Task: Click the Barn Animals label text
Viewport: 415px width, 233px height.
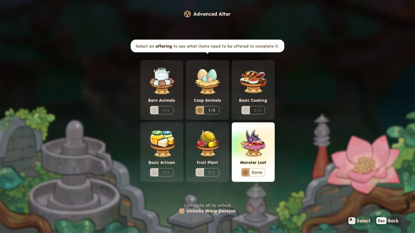Action: [162, 100]
